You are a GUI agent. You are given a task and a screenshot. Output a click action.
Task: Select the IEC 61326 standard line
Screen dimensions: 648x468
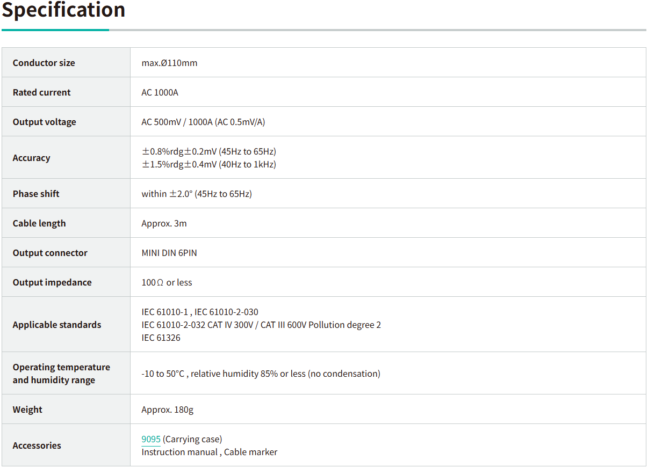(x=161, y=338)
